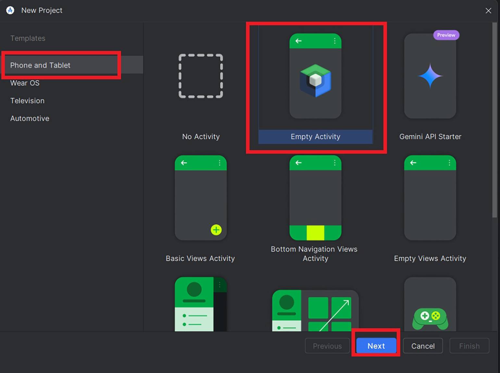The height and width of the screenshot is (373, 500).
Task: Click the Android Studio logo icon
Action: 10,10
